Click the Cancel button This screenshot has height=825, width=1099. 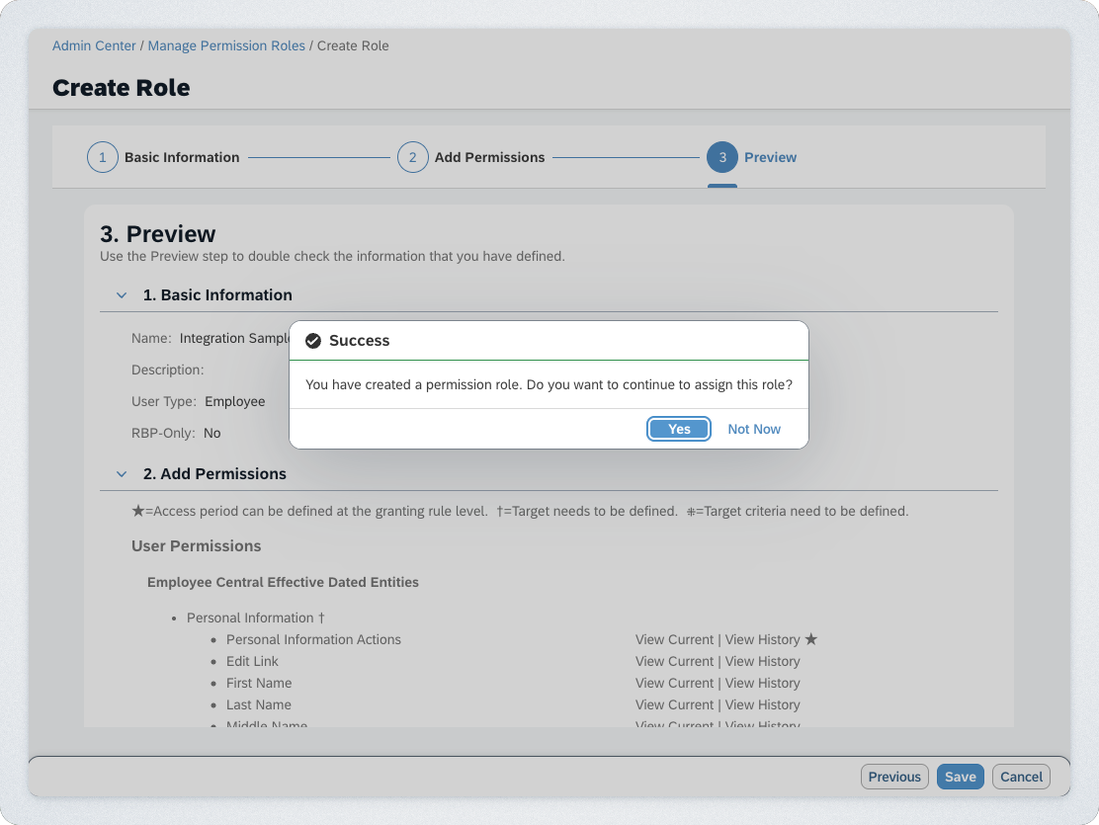pos(1021,777)
